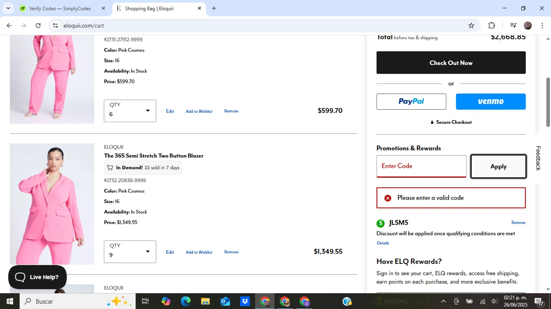The image size is (551, 309).
Task: Remove the JLSMS promo code
Action: pos(518,222)
